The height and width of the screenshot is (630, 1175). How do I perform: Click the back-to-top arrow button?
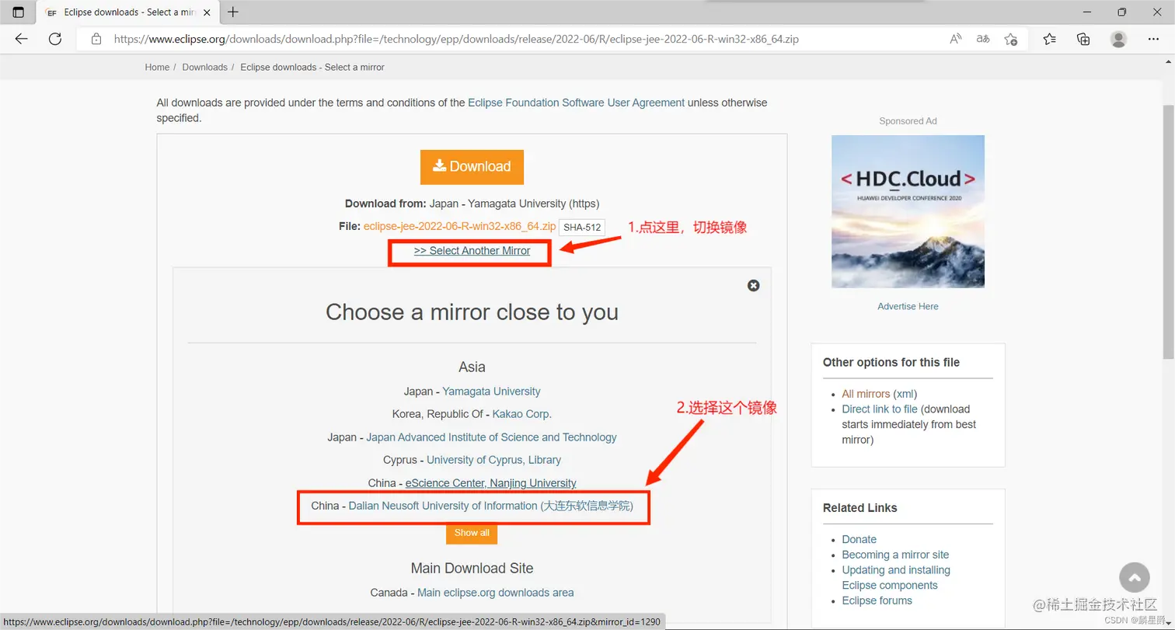point(1134,577)
